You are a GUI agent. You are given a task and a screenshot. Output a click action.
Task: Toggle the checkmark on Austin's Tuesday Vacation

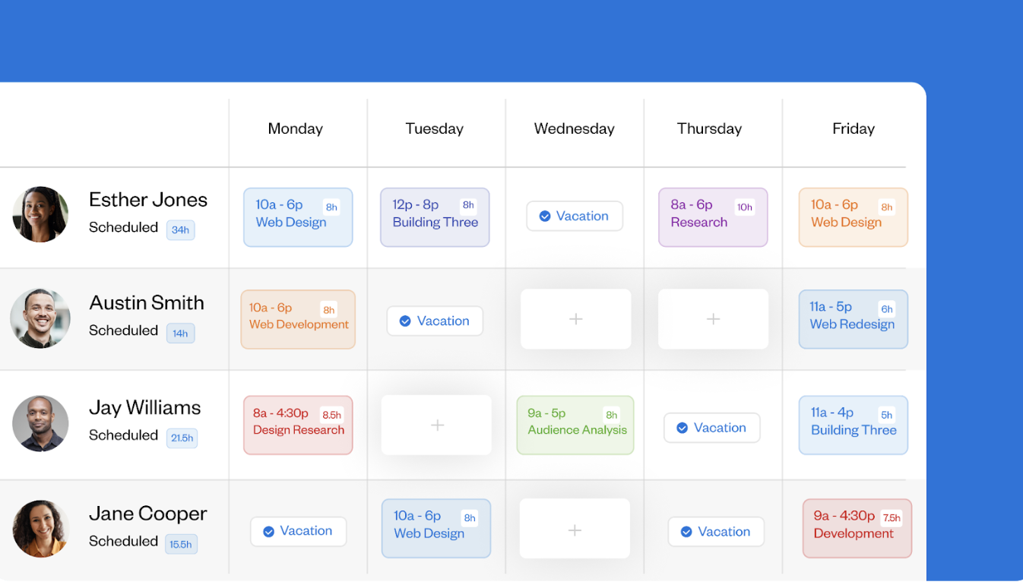click(x=405, y=321)
